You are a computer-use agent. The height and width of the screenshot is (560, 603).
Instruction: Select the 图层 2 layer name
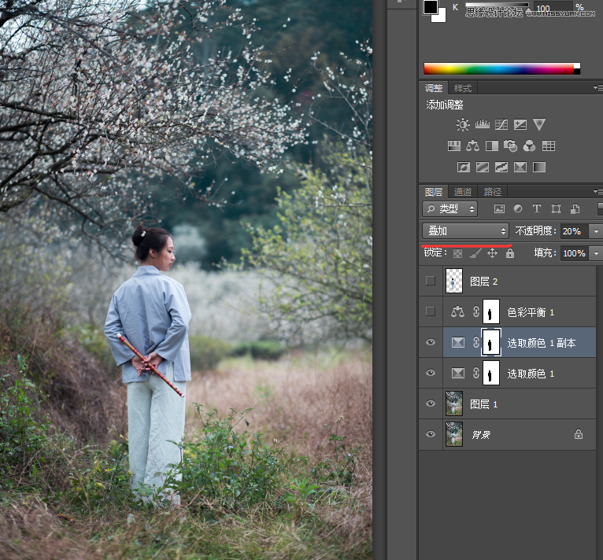pos(484,282)
